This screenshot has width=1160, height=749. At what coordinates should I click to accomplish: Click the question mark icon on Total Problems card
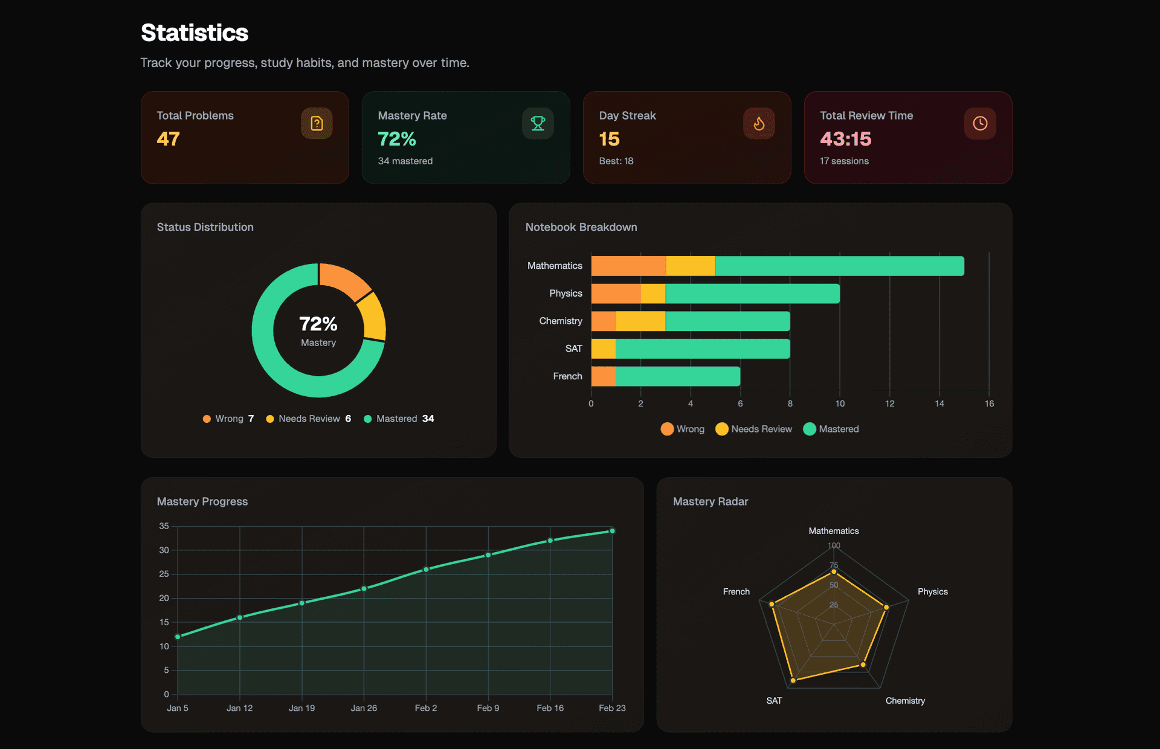tap(317, 123)
